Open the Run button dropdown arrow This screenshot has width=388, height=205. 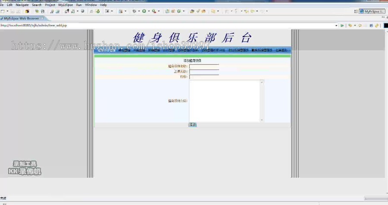(x=149, y=11)
